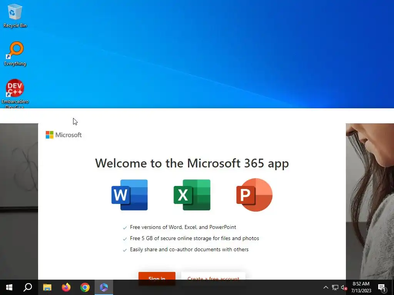Launch Google Chrome from the taskbar
This screenshot has width=394, height=295.
(x=85, y=287)
